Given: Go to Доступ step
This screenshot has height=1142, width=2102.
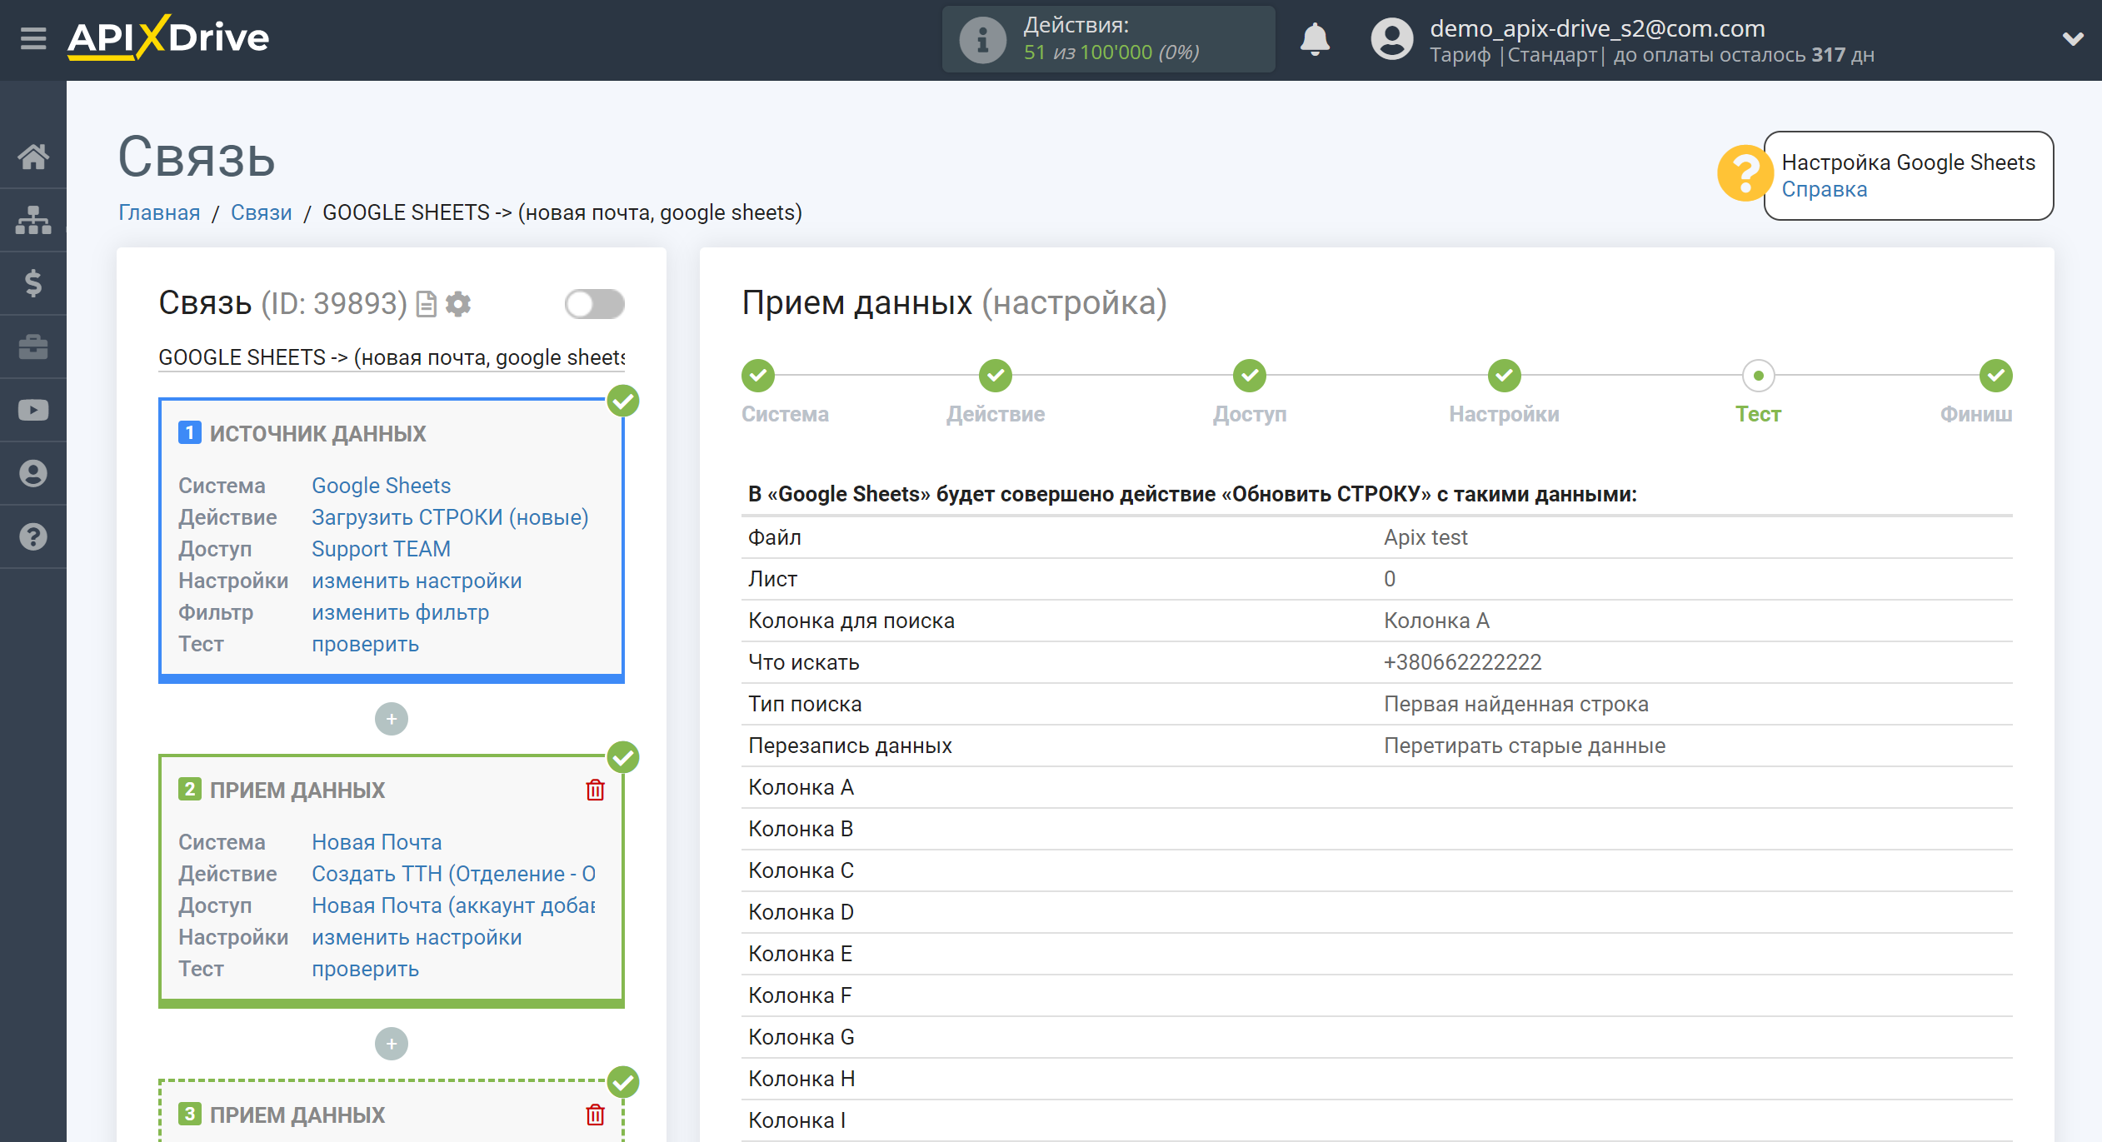Looking at the screenshot, I should pos(1250,376).
